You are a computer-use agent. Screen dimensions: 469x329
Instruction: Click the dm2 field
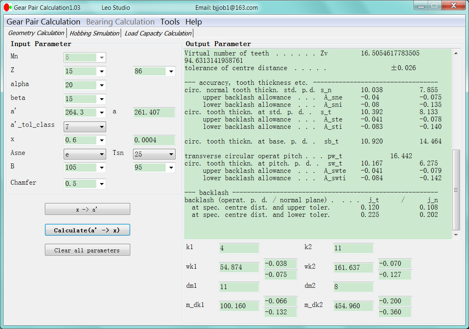pyautogui.click(x=353, y=287)
